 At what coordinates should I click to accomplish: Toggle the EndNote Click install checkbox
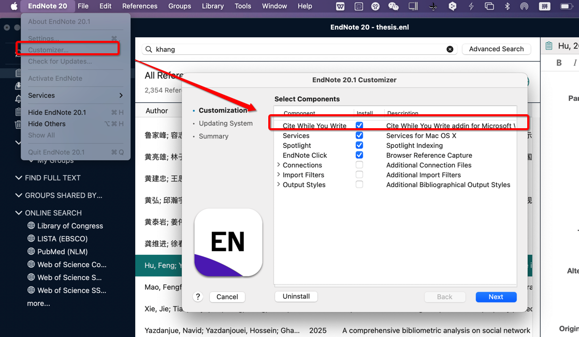(359, 155)
